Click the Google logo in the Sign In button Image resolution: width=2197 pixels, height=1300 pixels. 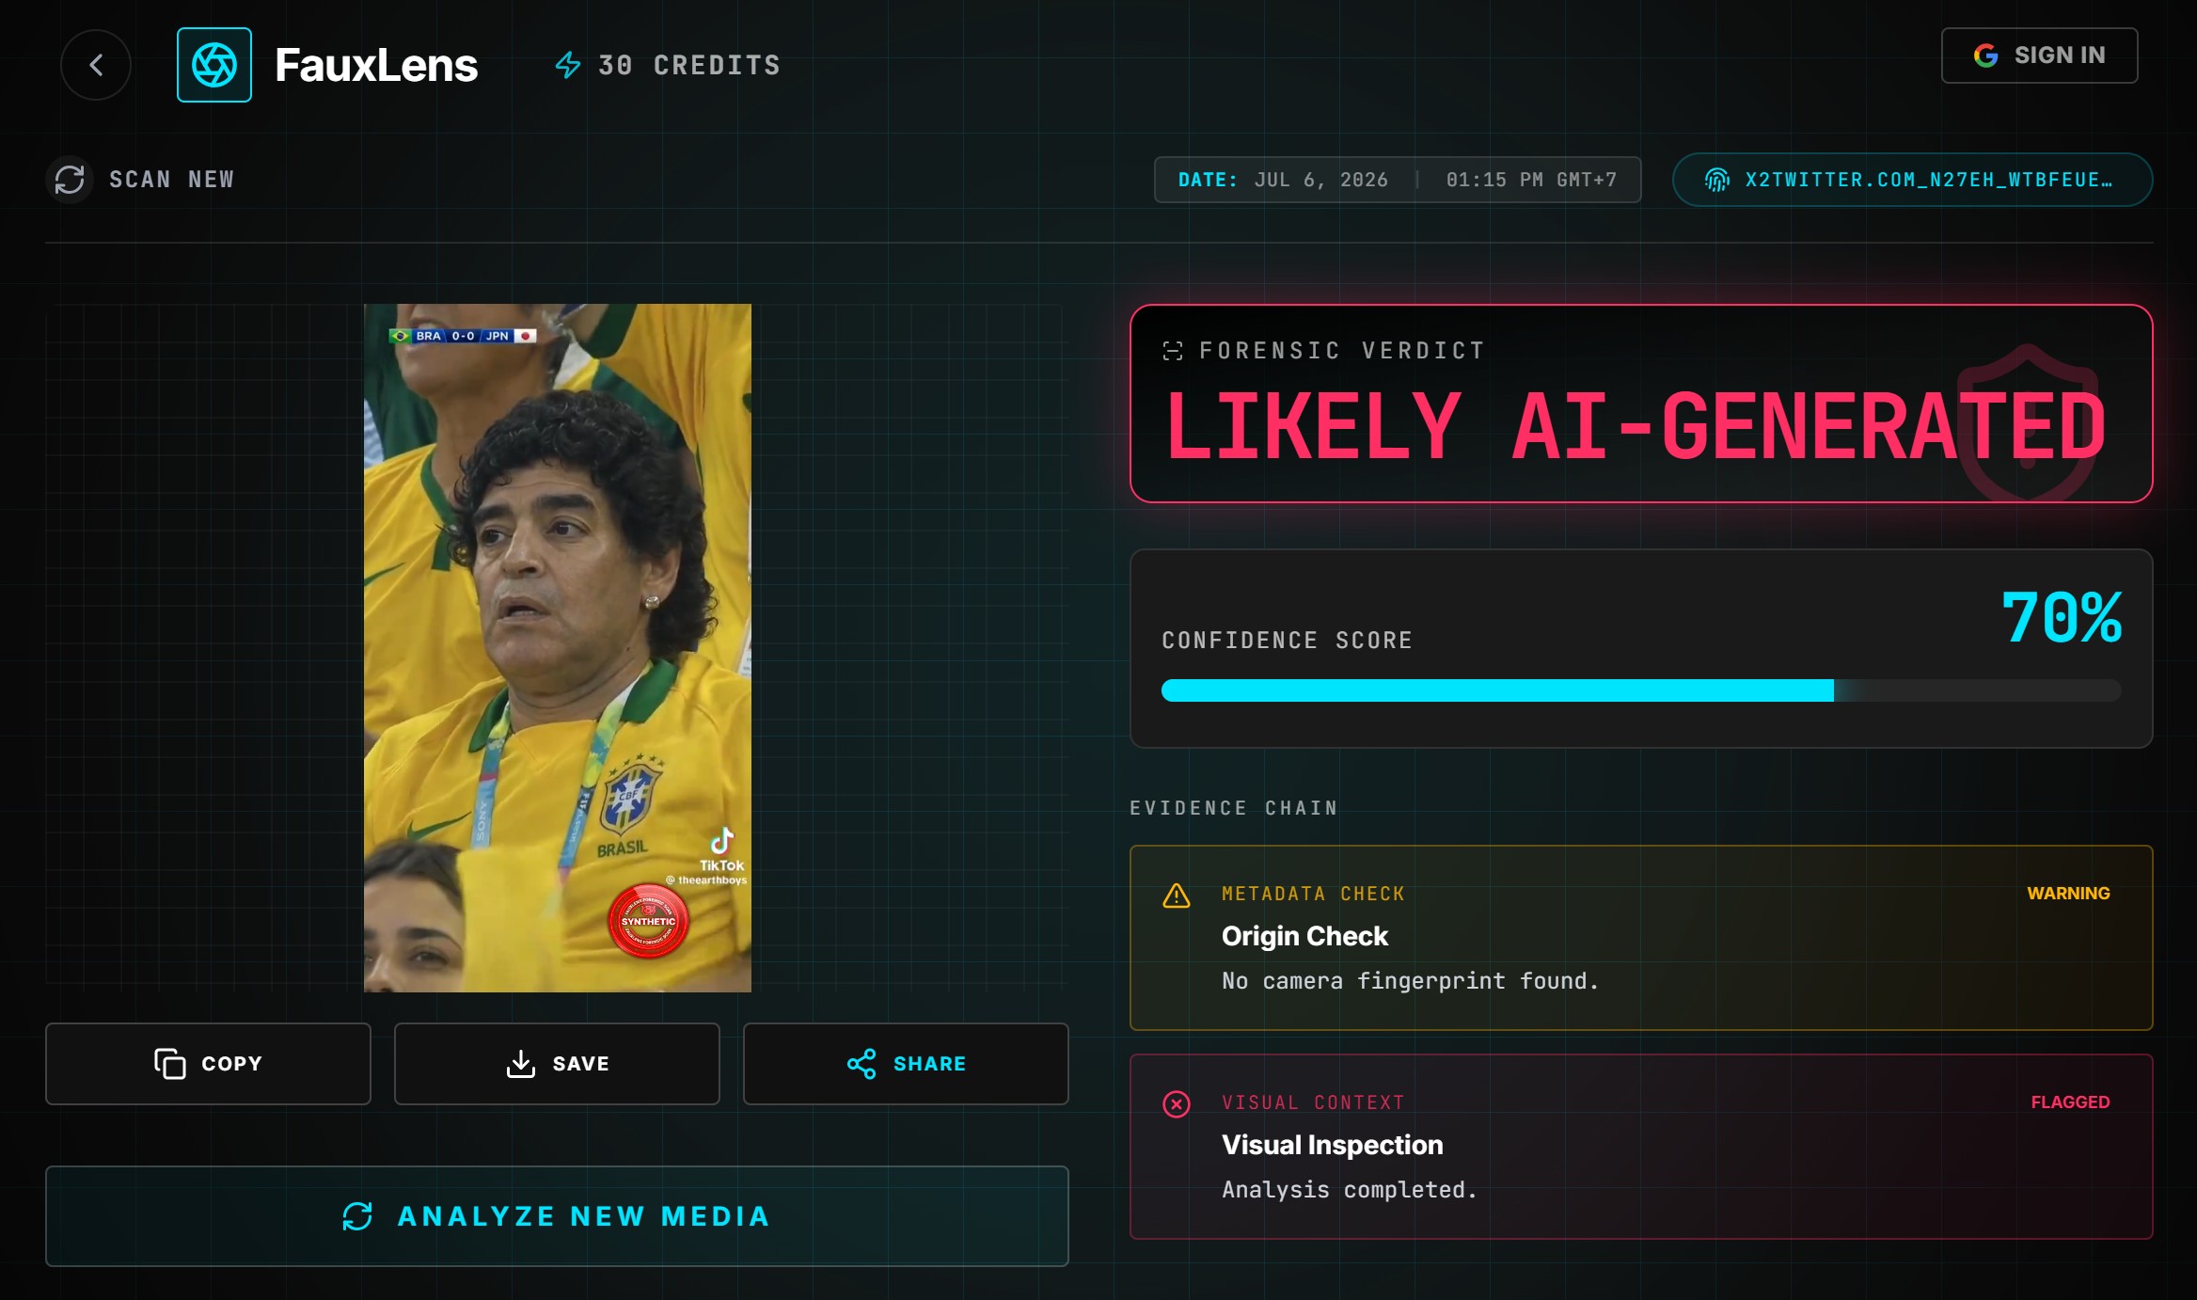pos(1985,55)
